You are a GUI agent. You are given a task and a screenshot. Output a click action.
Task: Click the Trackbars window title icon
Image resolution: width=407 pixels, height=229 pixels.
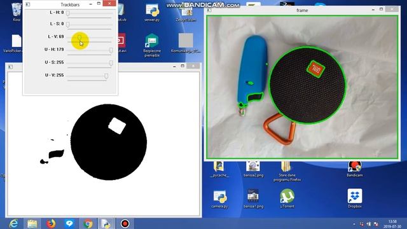click(x=28, y=4)
